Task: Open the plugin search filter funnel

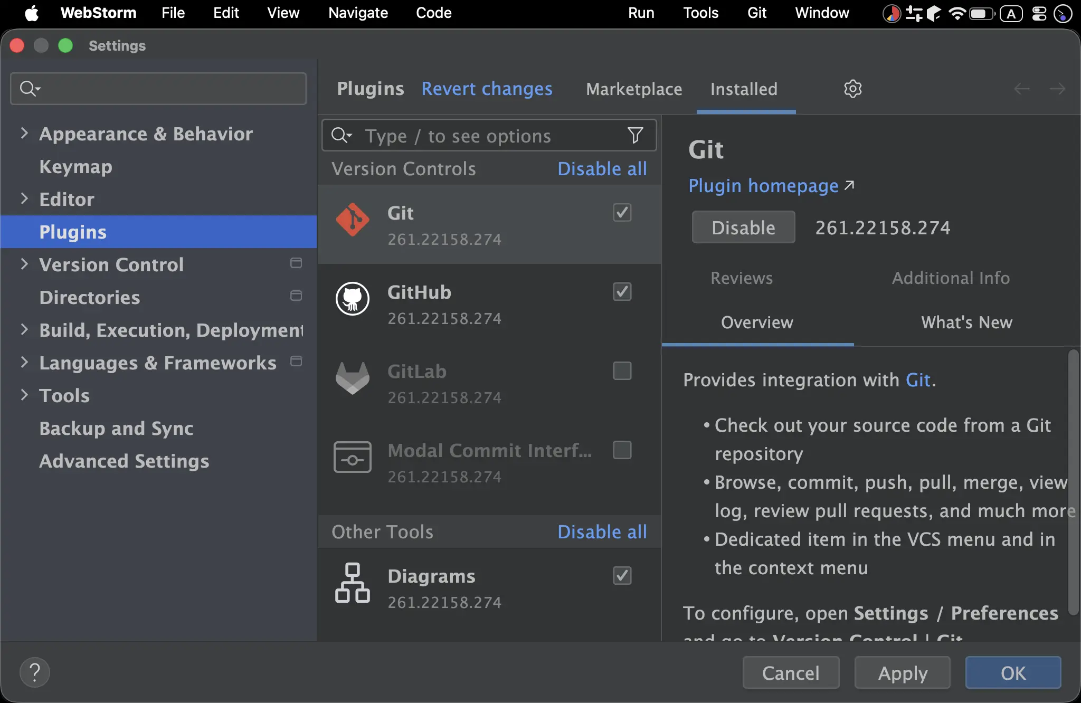Action: click(636, 136)
